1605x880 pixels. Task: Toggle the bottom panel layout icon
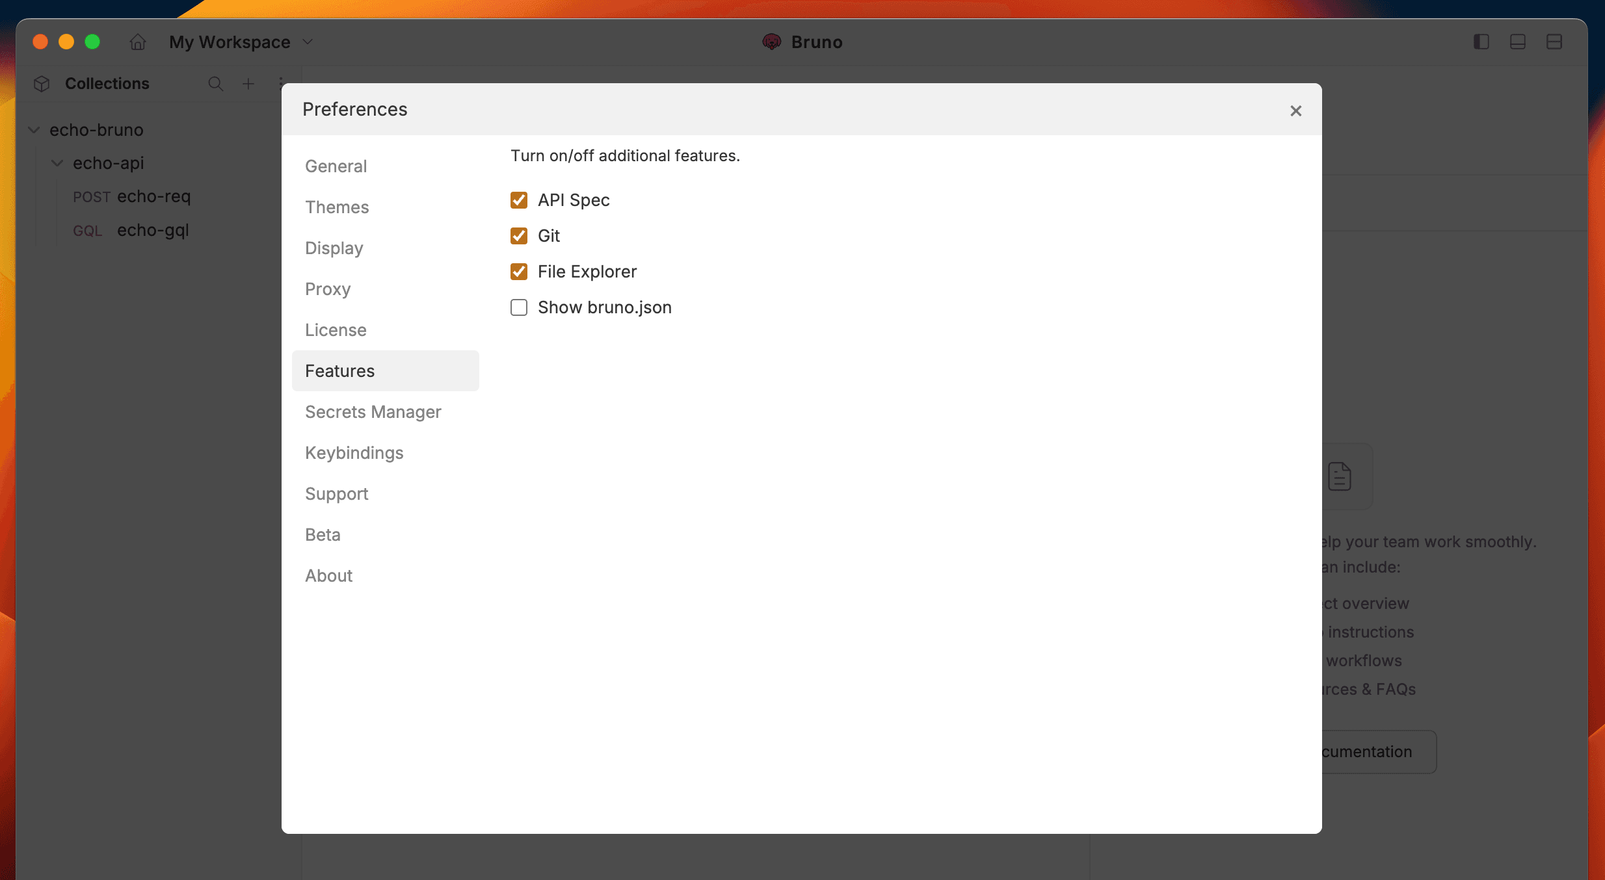(x=1517, y=42)
